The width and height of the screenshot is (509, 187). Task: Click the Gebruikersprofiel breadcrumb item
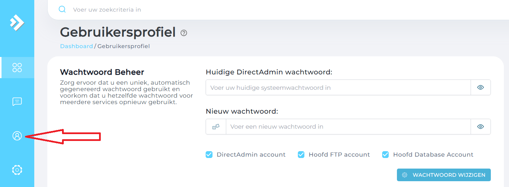tap(123, 46)
